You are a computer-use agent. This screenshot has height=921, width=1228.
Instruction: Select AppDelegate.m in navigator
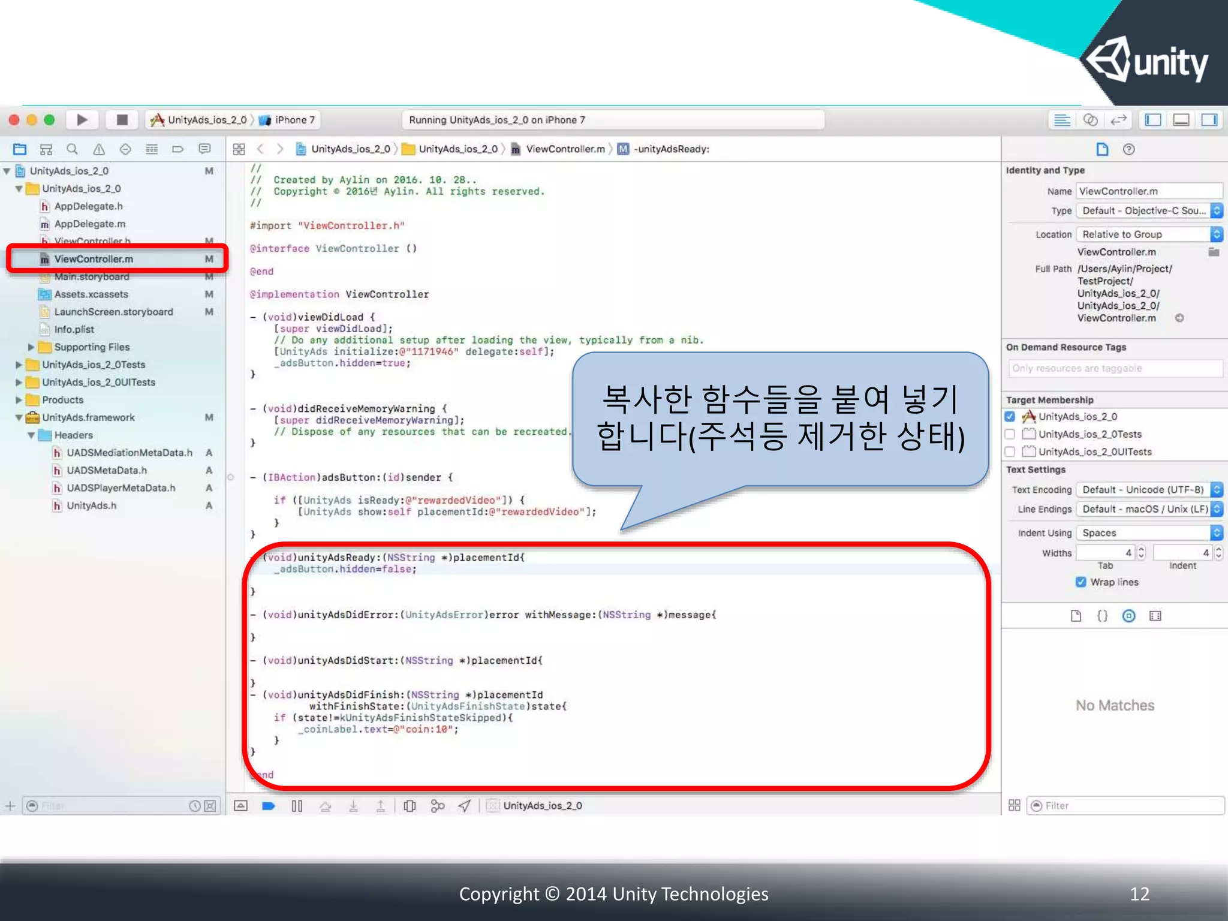pos(90,224)
